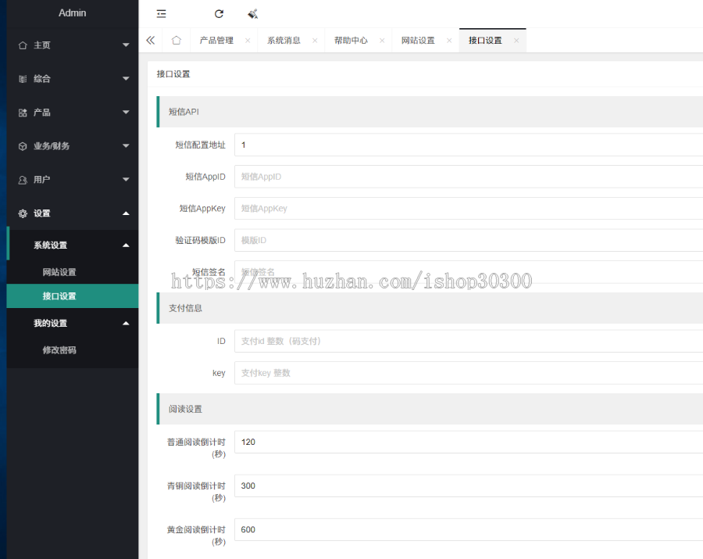The height and width of the screenshot is (559, 703).
Task: Click the refresh icon in top bar
Action: pyautogui.click(x=219, y=14)
